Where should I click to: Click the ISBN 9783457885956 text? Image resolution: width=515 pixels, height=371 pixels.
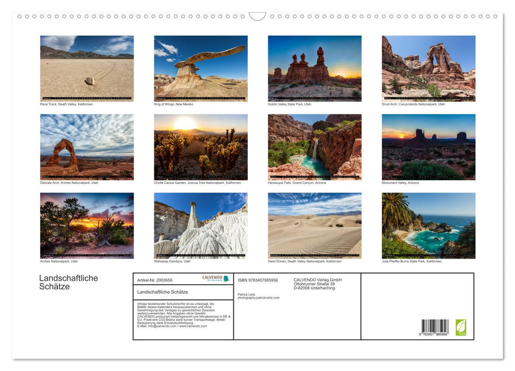[258, 280]
